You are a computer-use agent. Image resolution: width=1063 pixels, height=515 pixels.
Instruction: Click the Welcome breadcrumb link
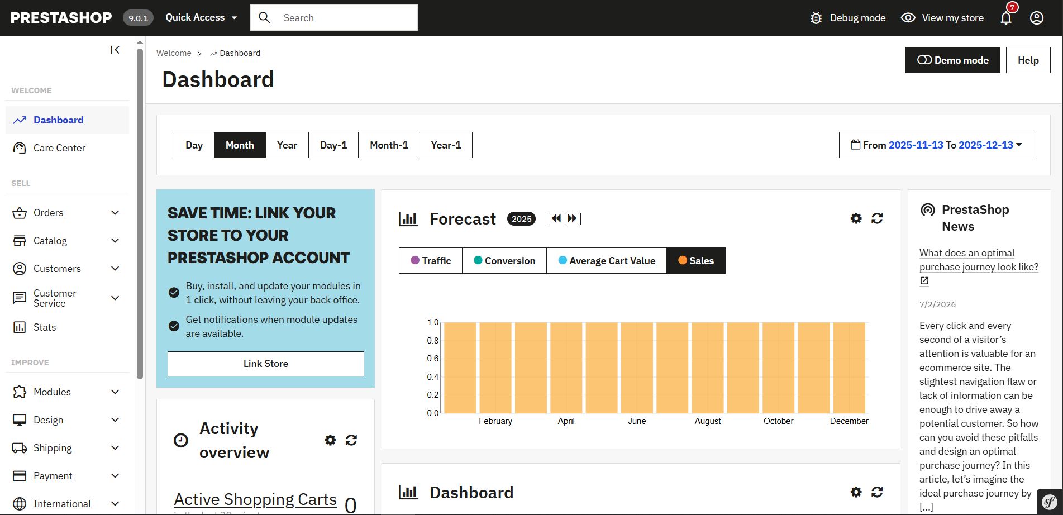pos(174,53)
